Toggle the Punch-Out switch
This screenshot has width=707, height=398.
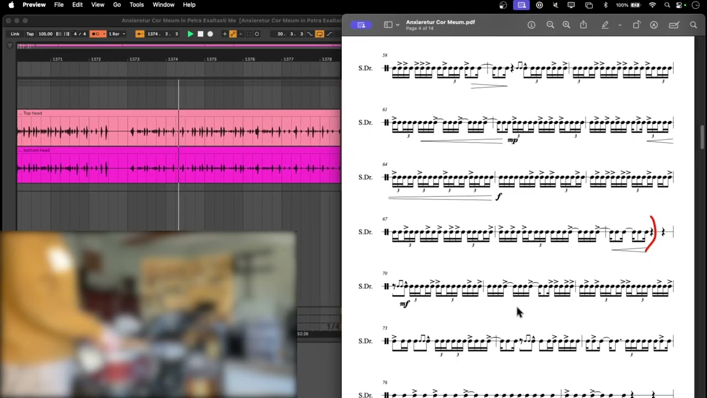[x=329, y=34]
